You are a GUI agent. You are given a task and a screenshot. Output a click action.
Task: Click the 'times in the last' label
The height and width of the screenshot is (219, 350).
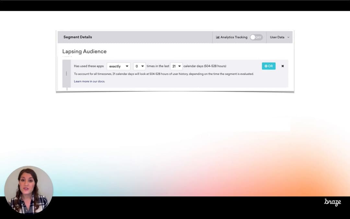pyautogui.click(x=158, y=66)
